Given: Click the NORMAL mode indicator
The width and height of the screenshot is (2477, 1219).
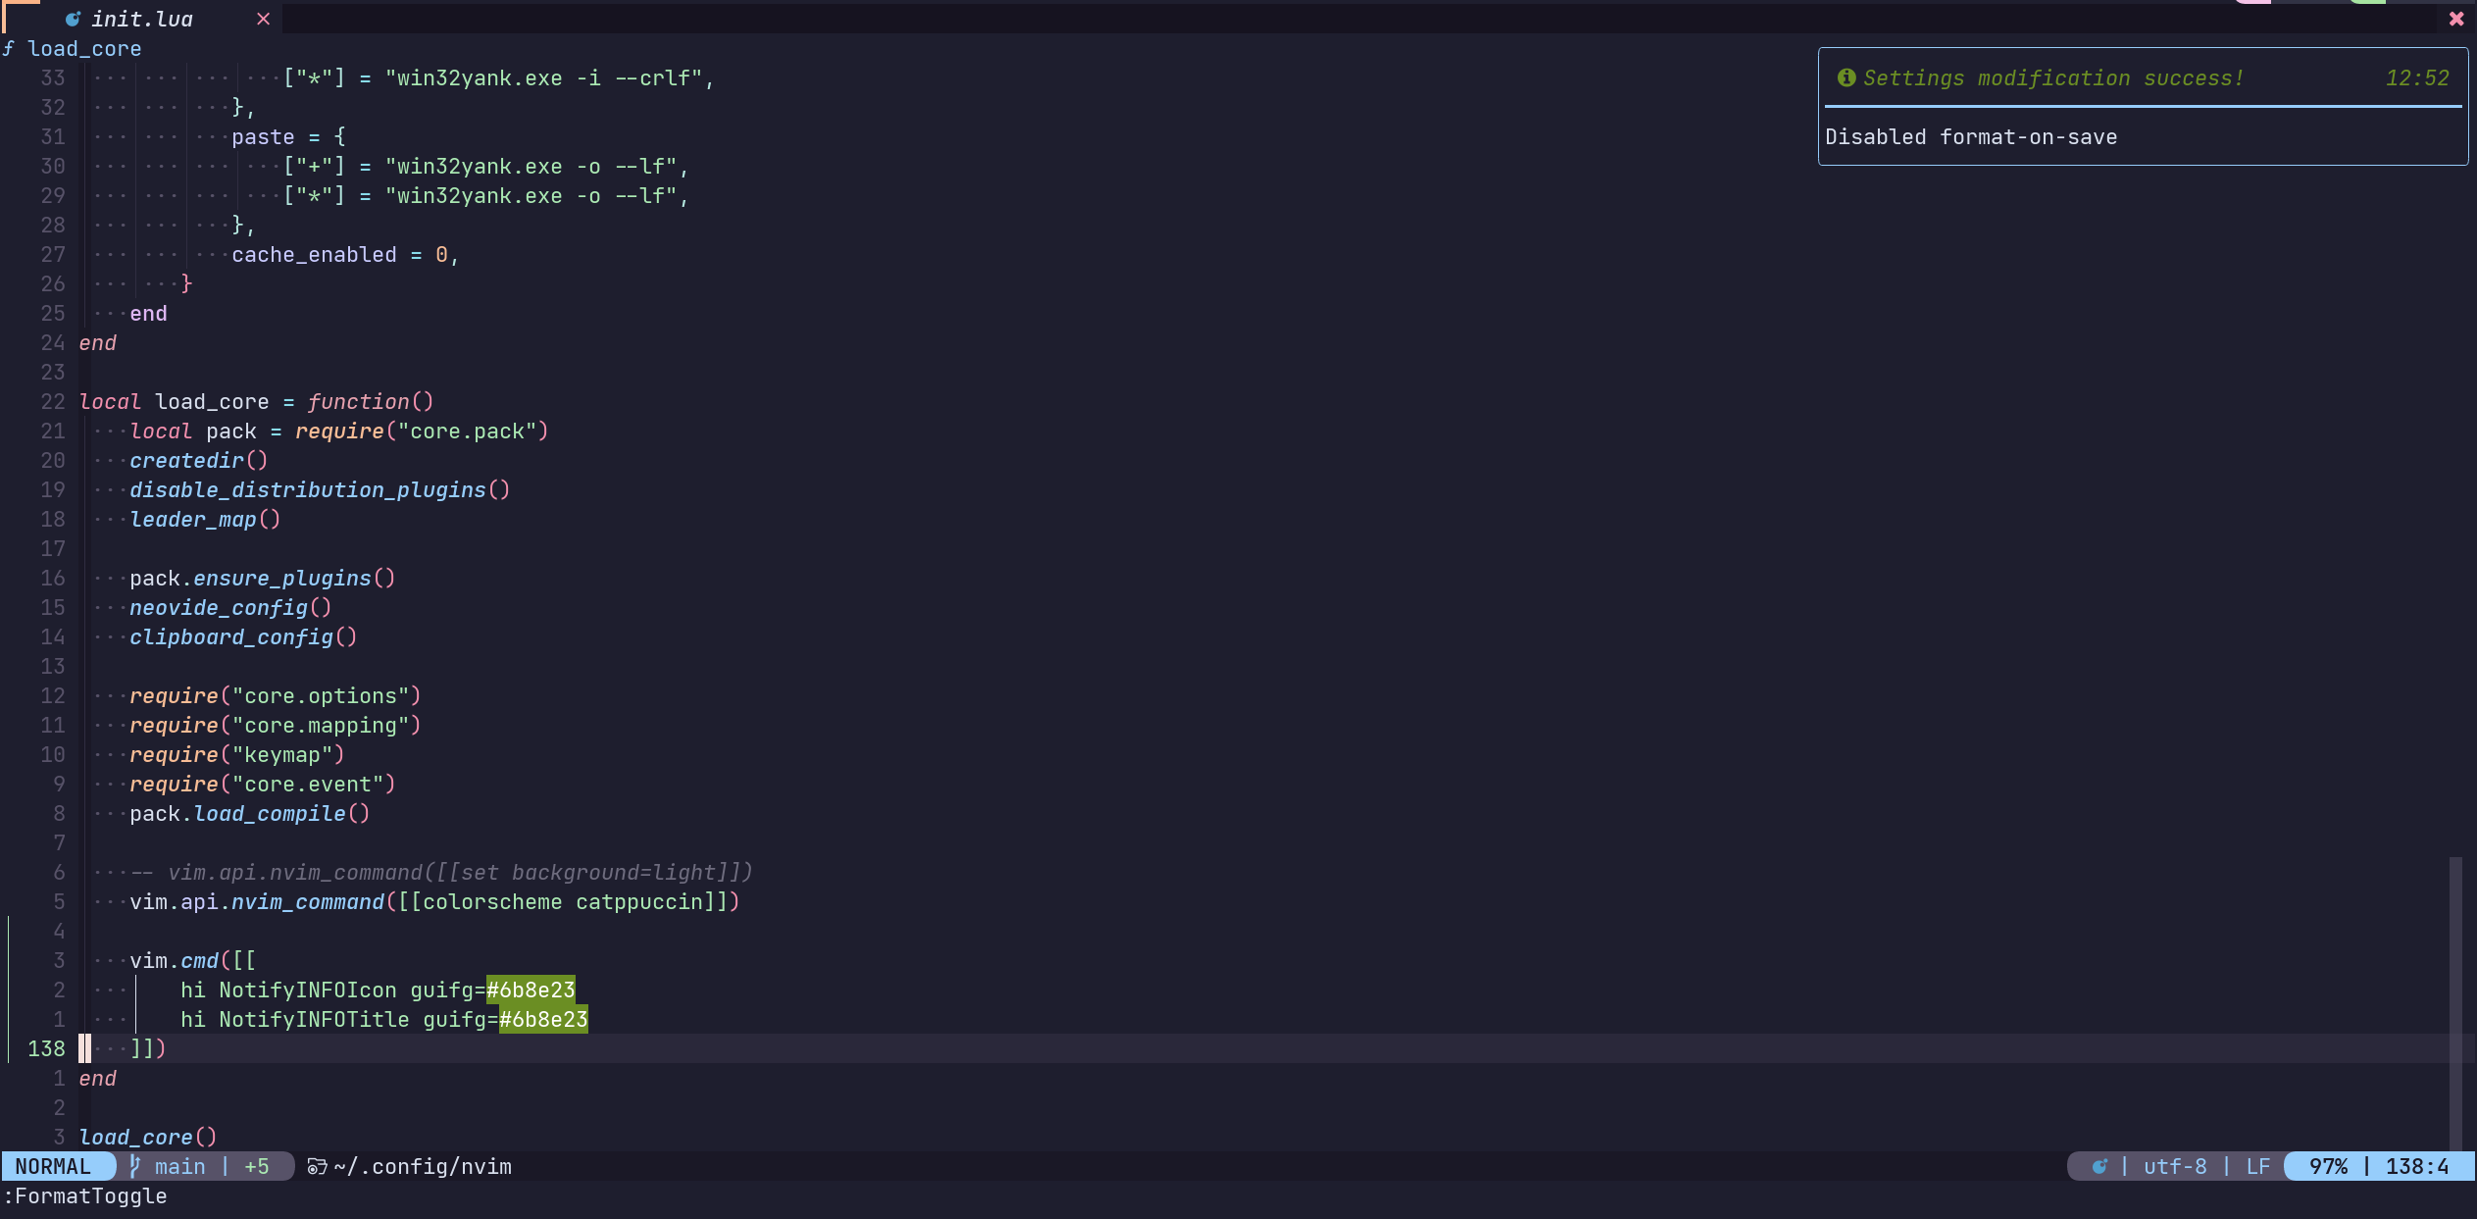Looking at the screenshot, I should 56,1166.
